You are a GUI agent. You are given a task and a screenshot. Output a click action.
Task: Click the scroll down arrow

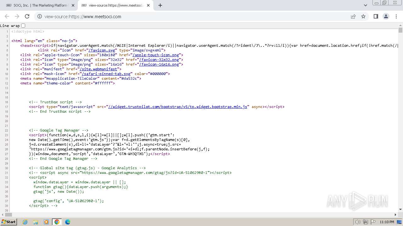click(x=400, y=210)
